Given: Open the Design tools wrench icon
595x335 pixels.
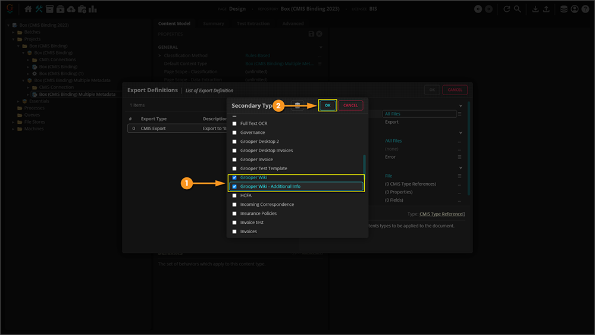Looking at the screenshot, I should pos(39,9).
